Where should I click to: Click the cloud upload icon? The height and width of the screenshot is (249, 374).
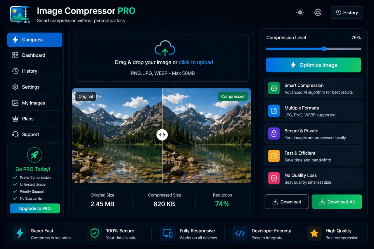(165, 48)
